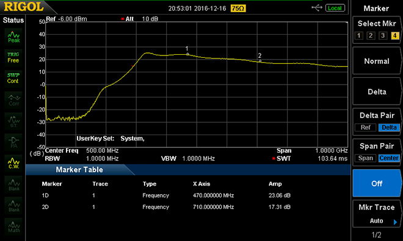Click the Corr correction status icon
The height and width of the screenshot is (241, 403).
click(13, 100)
